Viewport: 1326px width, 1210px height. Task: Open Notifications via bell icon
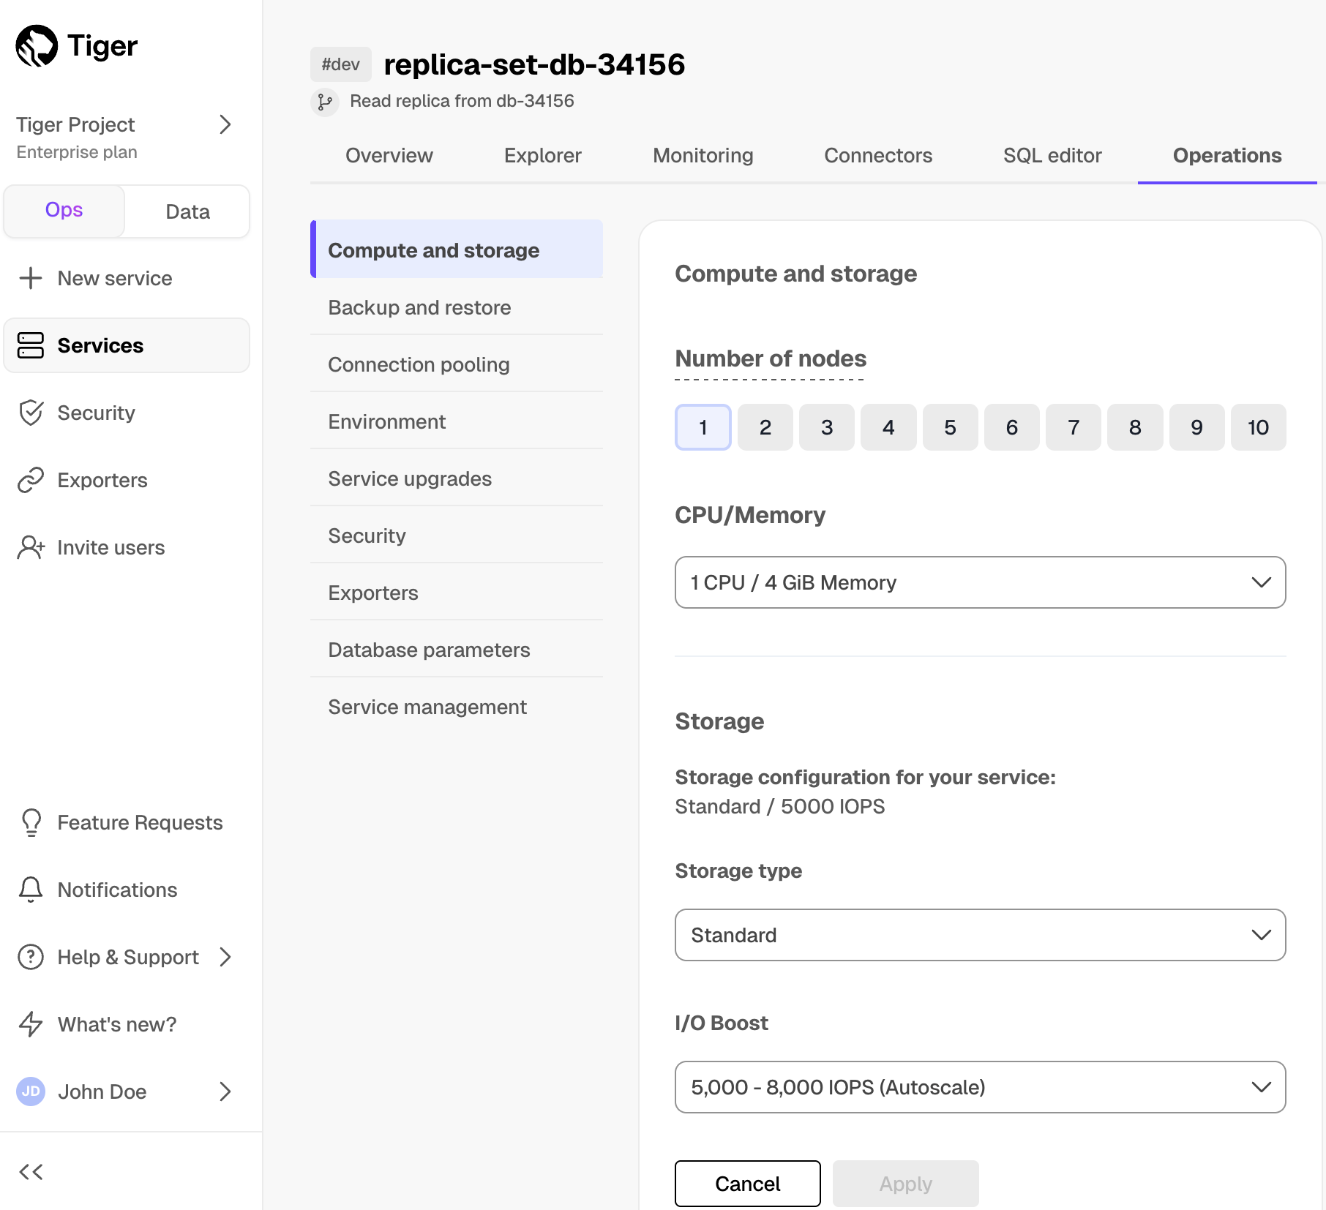point(31,890)
